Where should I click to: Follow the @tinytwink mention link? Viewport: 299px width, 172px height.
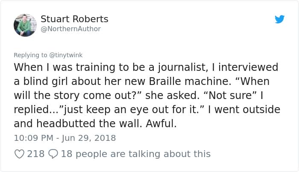(x=66, y=55)
